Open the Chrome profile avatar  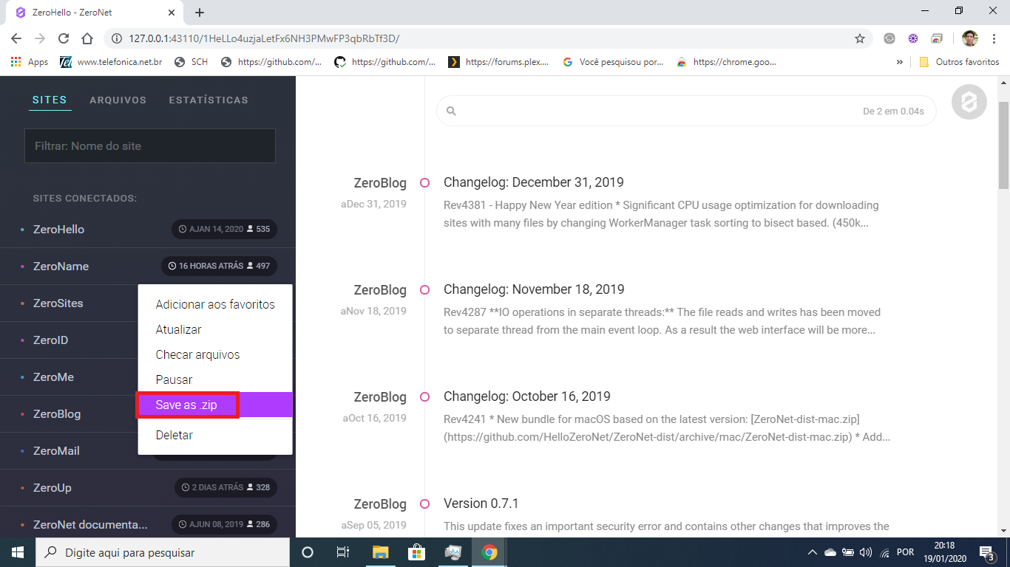(x=970, y=38)
